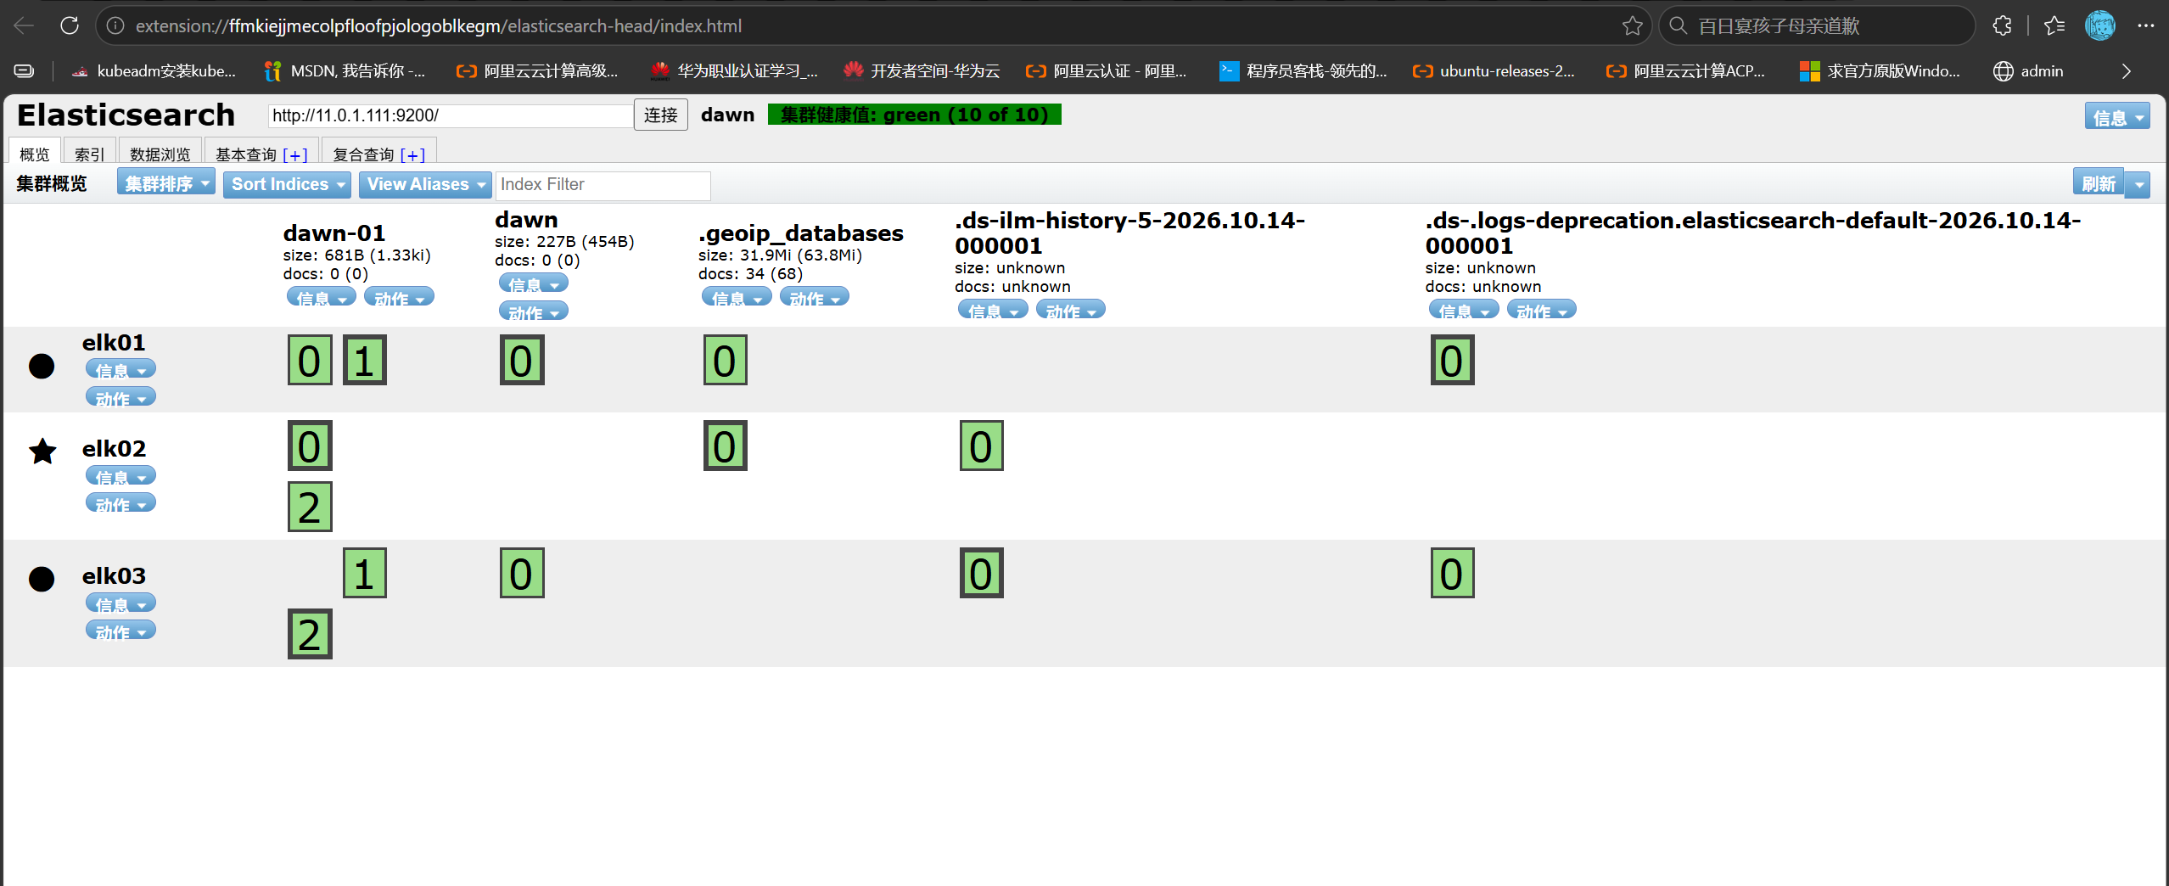Image resolution: width=2169 pixels, height=886 pixels.
Task: Select primary shard 0 of dawn-01 on elk01
Action: [x=310, y=360]
